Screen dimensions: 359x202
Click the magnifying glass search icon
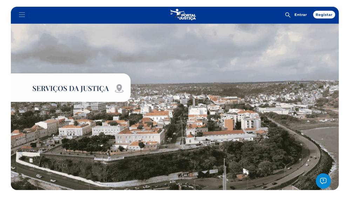click(x=287, y=15)
